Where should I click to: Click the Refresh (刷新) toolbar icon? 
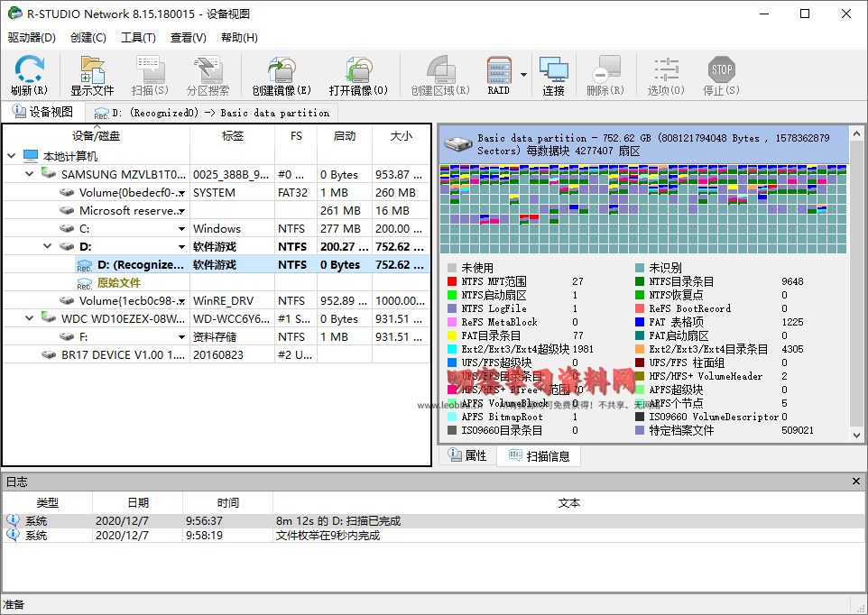[x=30, y=69]
